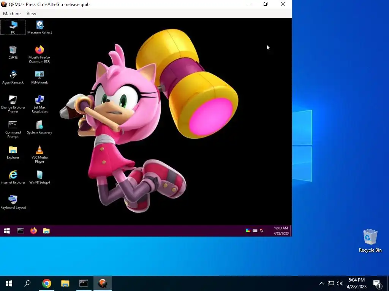Click the guest taskbar Command Prompt icon

[21, 231]
